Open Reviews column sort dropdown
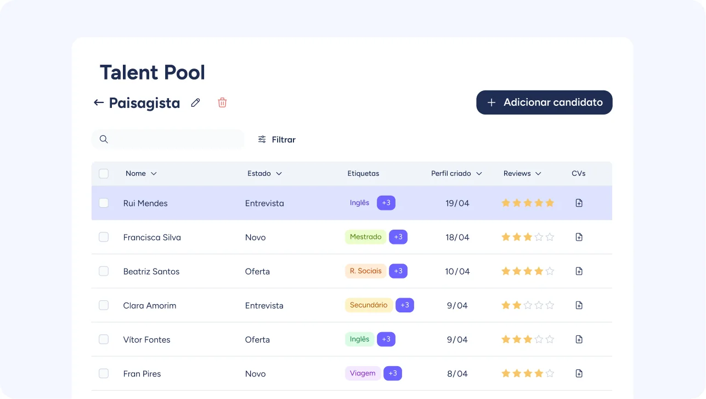 tap(538, 174)
